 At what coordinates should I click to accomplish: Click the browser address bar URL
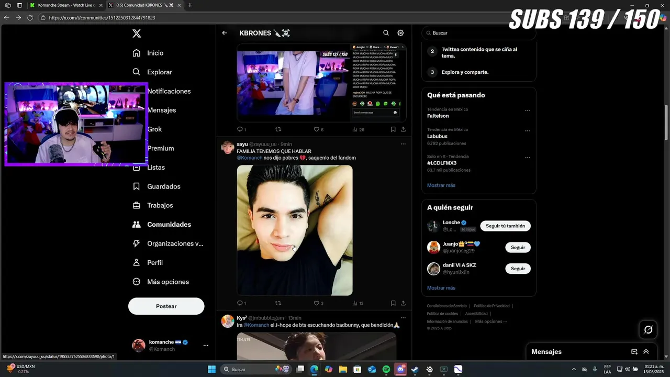102,17
